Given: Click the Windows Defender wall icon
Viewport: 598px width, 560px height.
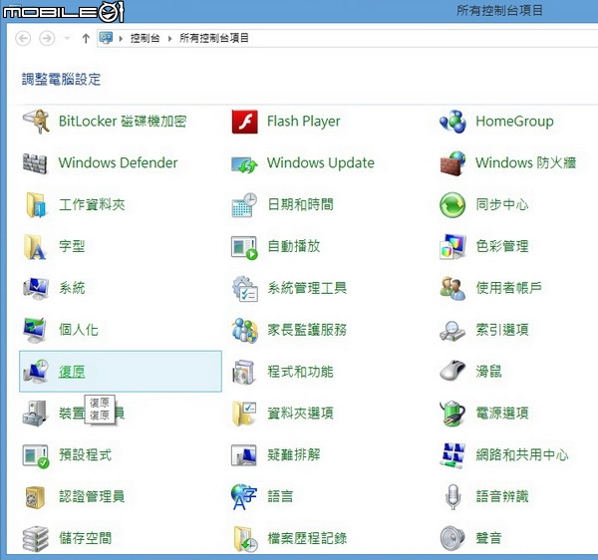Looking at the screenshot, I should (35, 163).
